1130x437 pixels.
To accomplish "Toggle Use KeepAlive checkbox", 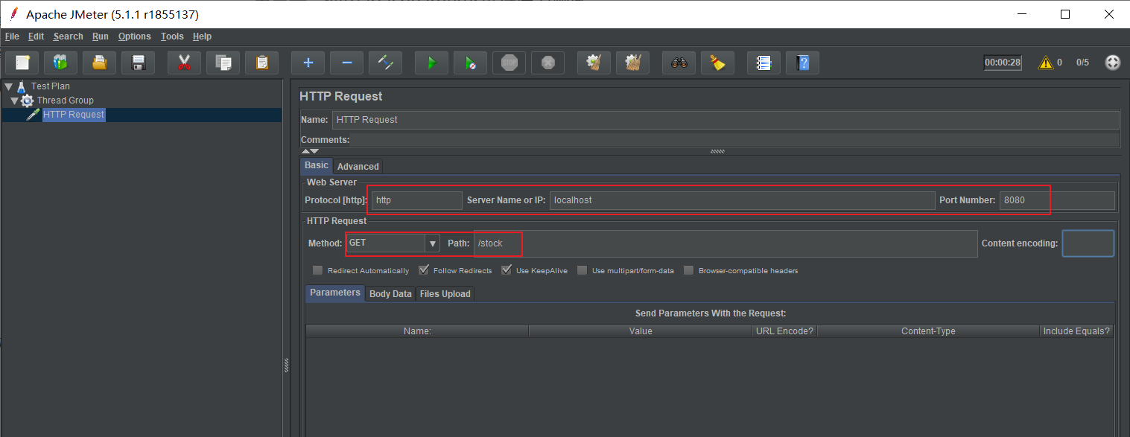I will 507,270.
